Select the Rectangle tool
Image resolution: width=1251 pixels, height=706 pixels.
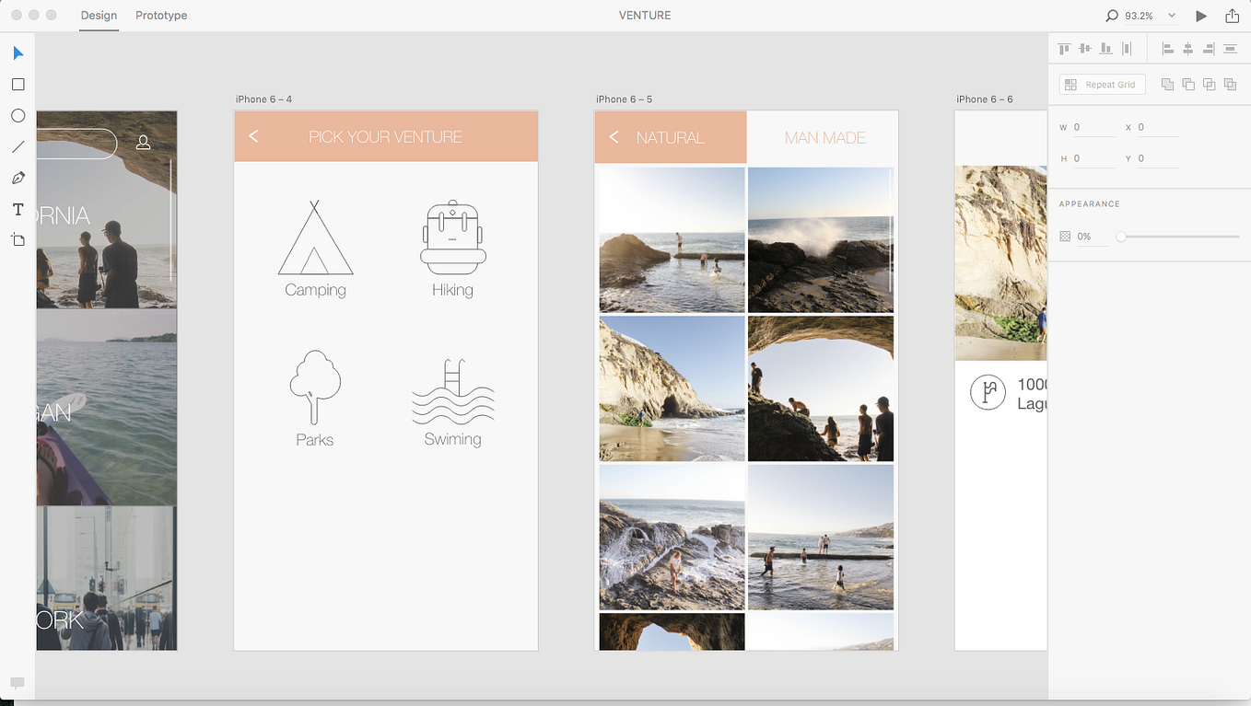pos(18,85)
